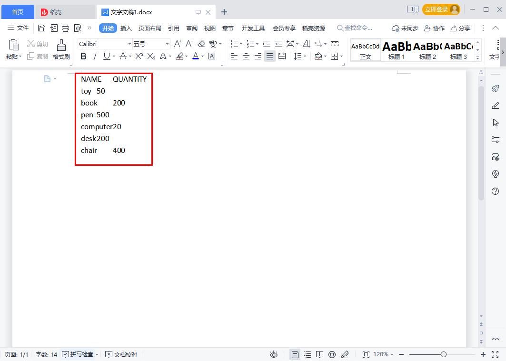The image size is (506, 361).
Task: Click the full screen icon in status bar
Action: pyautogui.click(x=494, y=354)
